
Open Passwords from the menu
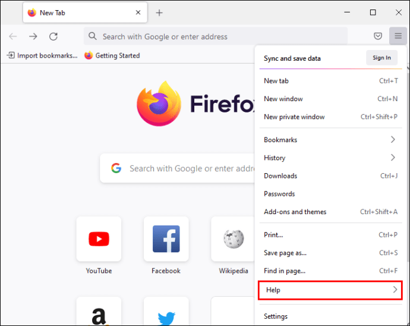(330, 194)
